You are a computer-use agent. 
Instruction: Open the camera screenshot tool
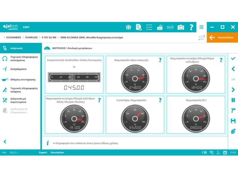[x=181, y=27]
